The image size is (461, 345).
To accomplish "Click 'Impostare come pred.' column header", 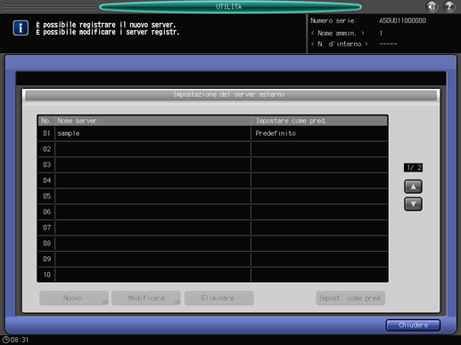I will pyautogui.click(x=319, y=121).
